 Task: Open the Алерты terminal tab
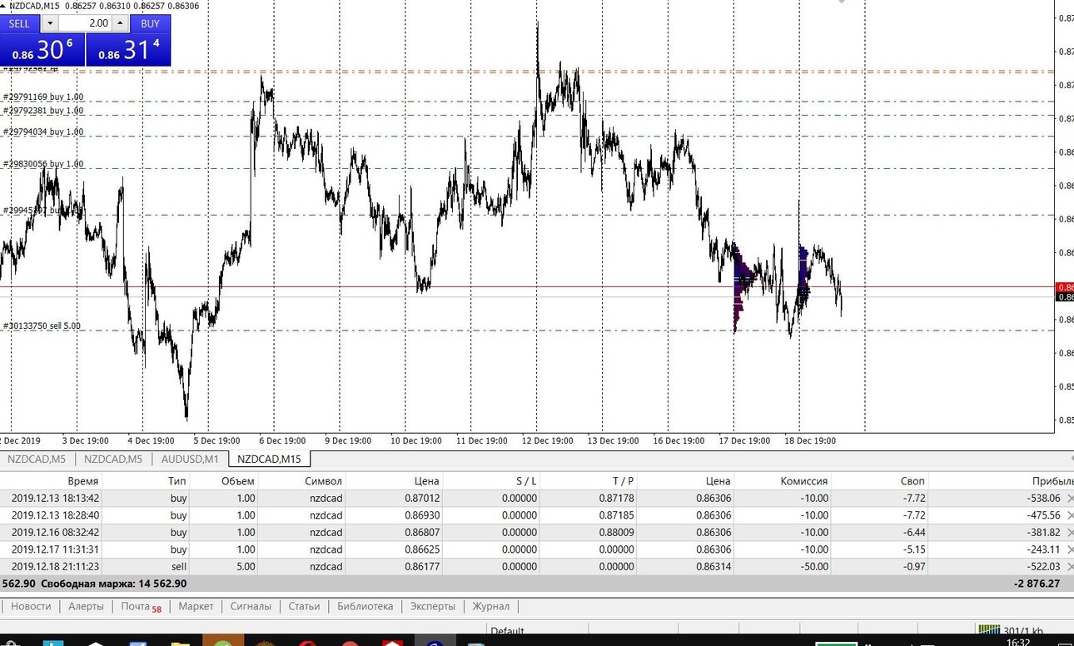click(86, 606)
